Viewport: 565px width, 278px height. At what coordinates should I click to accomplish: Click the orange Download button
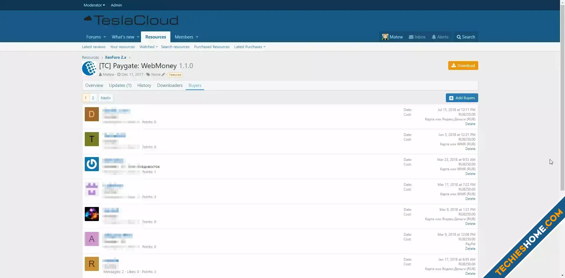pyautogui.click(x=463, y=65)
